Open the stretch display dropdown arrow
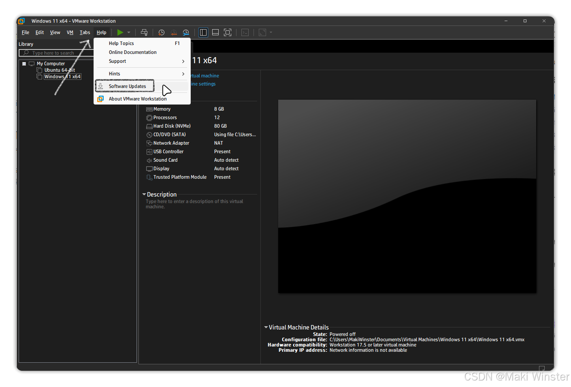Screen dimensions: 571x387 click(271, 32)
